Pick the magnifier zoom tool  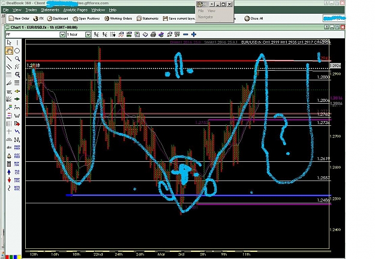coord(17,59)
